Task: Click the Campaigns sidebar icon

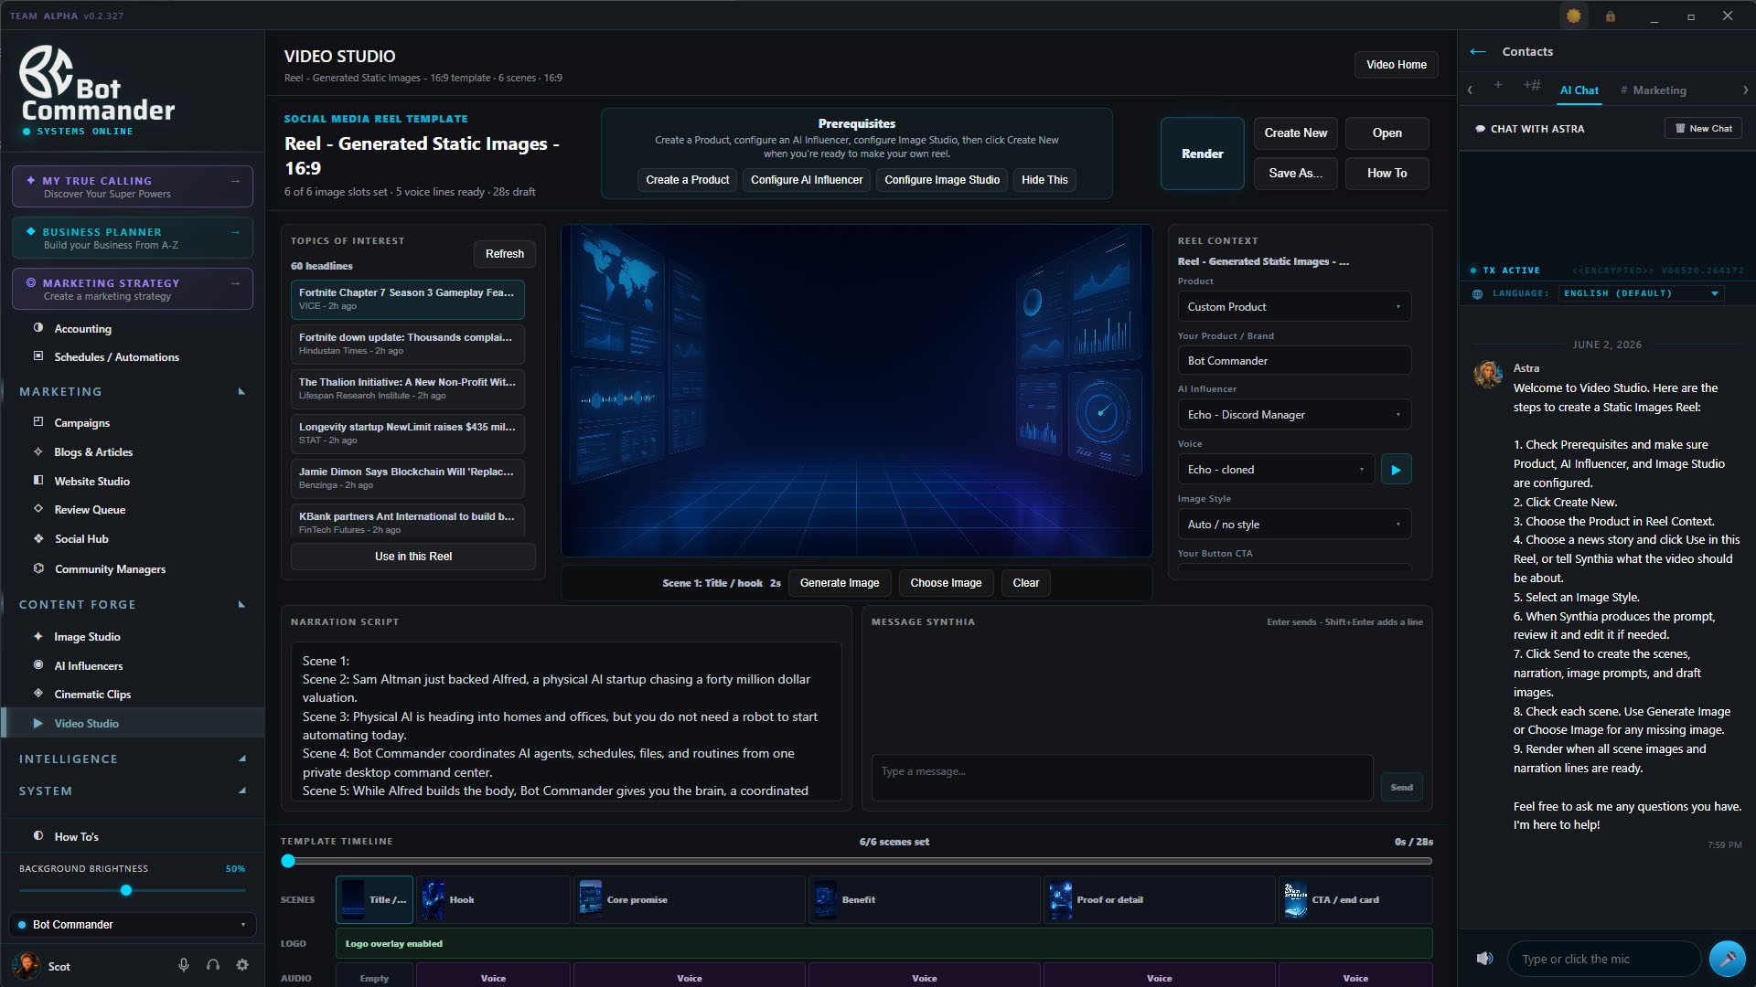Action: 38,421
